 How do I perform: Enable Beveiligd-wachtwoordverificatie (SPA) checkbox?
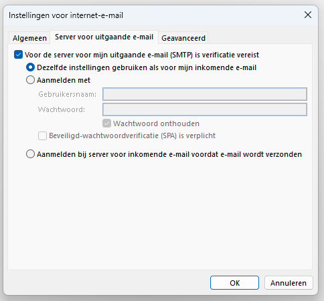click(x=42, y=135)
